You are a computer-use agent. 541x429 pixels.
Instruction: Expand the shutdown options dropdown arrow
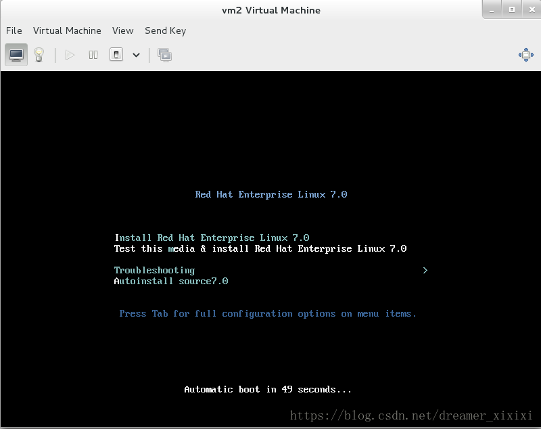[137, 55]
